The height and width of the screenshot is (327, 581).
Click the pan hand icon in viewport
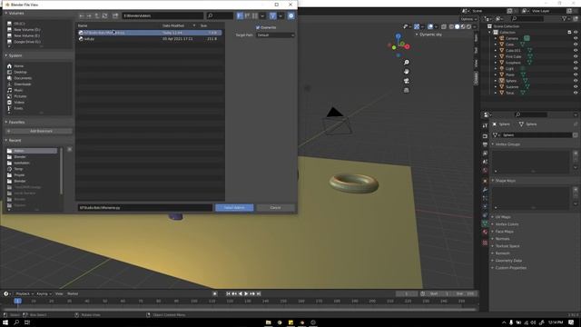point(407,72)
